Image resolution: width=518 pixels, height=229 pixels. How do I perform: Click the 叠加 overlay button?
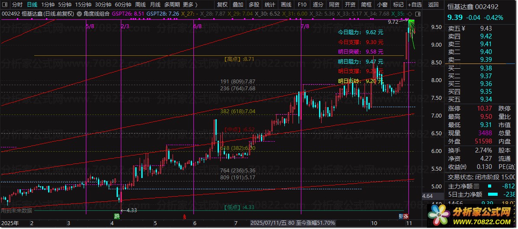click(x=238, y=5)
